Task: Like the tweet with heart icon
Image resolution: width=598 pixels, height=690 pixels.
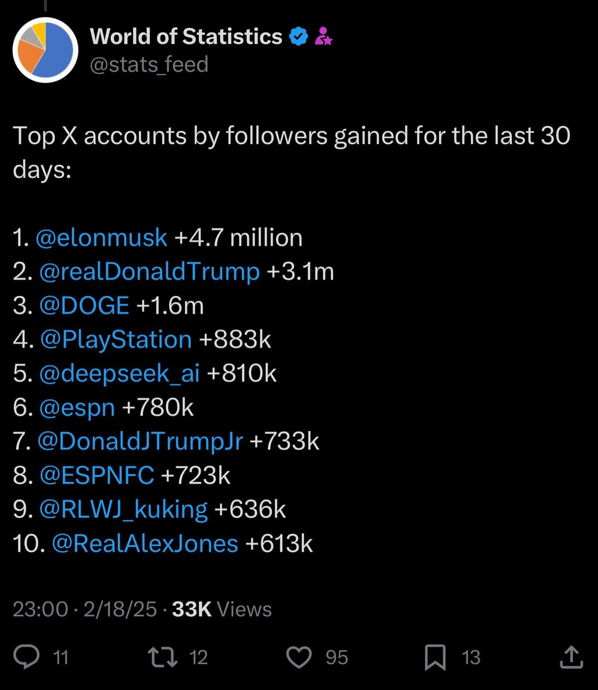Action: point(299,657)
